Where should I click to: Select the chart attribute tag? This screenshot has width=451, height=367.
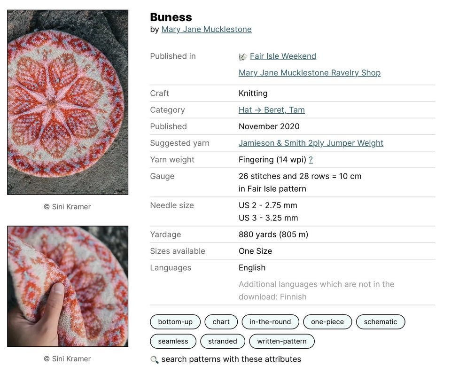point(221,322)
